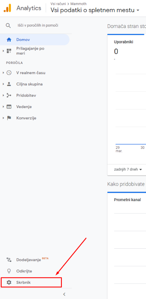146x299 pixels.
Task: Collapse the sidebar with the chevron
Action: 64,294
